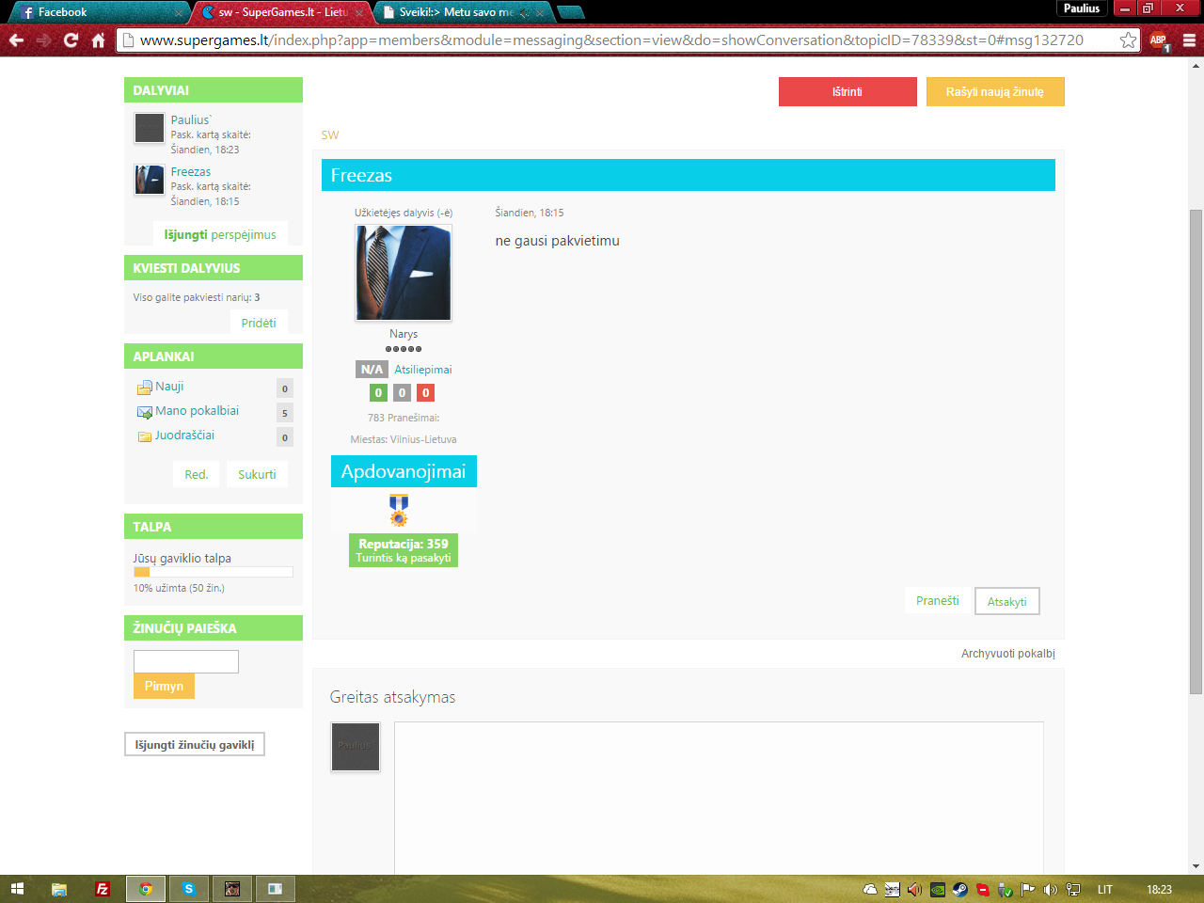Click the browser back arrow
Image resolution: width=1204 pixels, height=903 pixels.
[x=16, y=40]
